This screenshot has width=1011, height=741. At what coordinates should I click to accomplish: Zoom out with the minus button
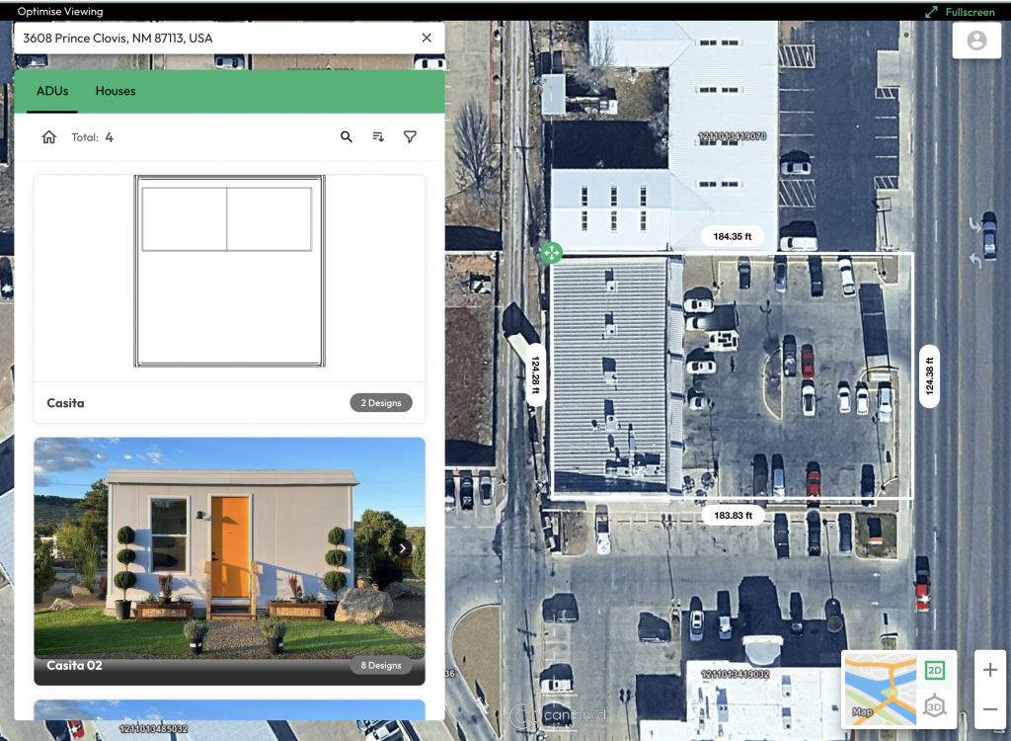coord(989,708)
